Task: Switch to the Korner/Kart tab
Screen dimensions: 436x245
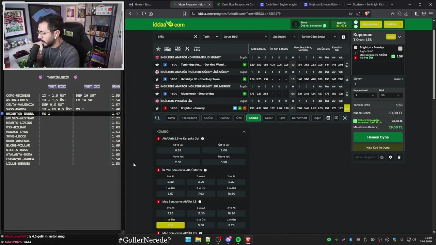Action: pos(299,118)
